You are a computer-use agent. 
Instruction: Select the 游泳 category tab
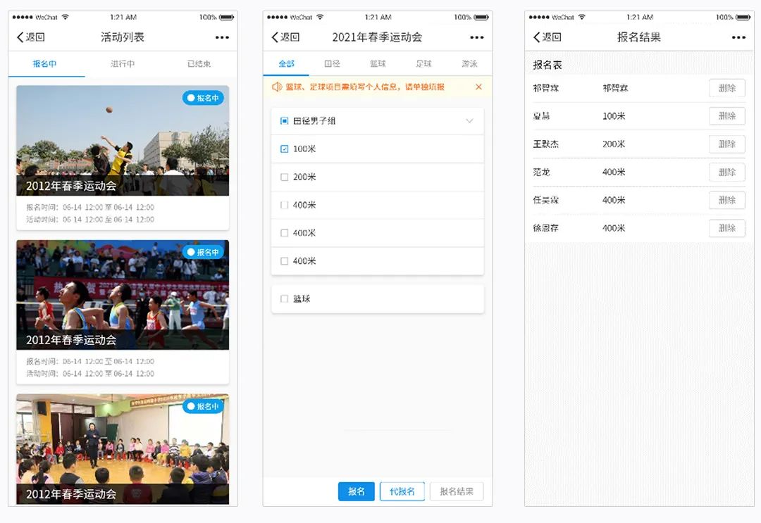coord(469,64)
